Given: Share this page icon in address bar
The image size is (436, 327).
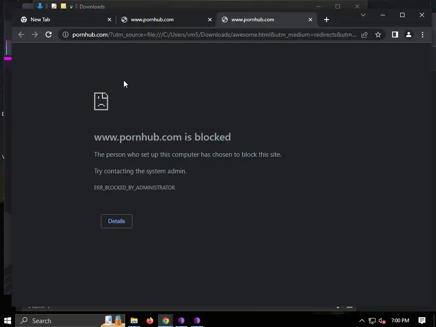Looking at the screenshot, I should 364,34.
